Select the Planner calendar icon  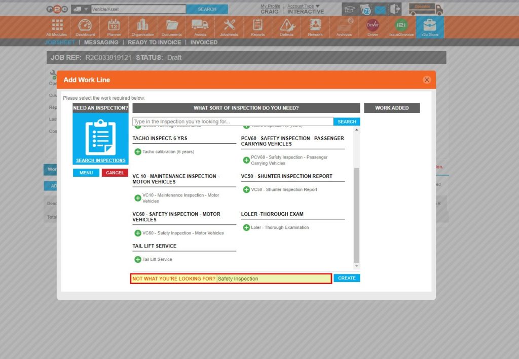tap(114, 26)
